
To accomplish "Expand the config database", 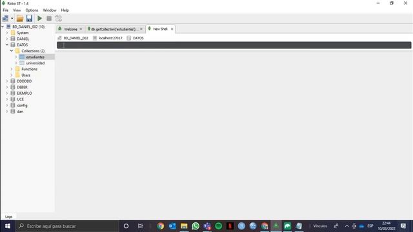I will [7, 105].
